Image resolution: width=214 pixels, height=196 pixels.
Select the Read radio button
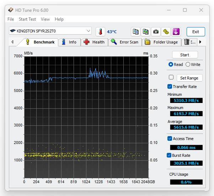[x=171, y=65]
